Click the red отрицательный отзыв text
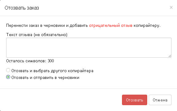 111,26
